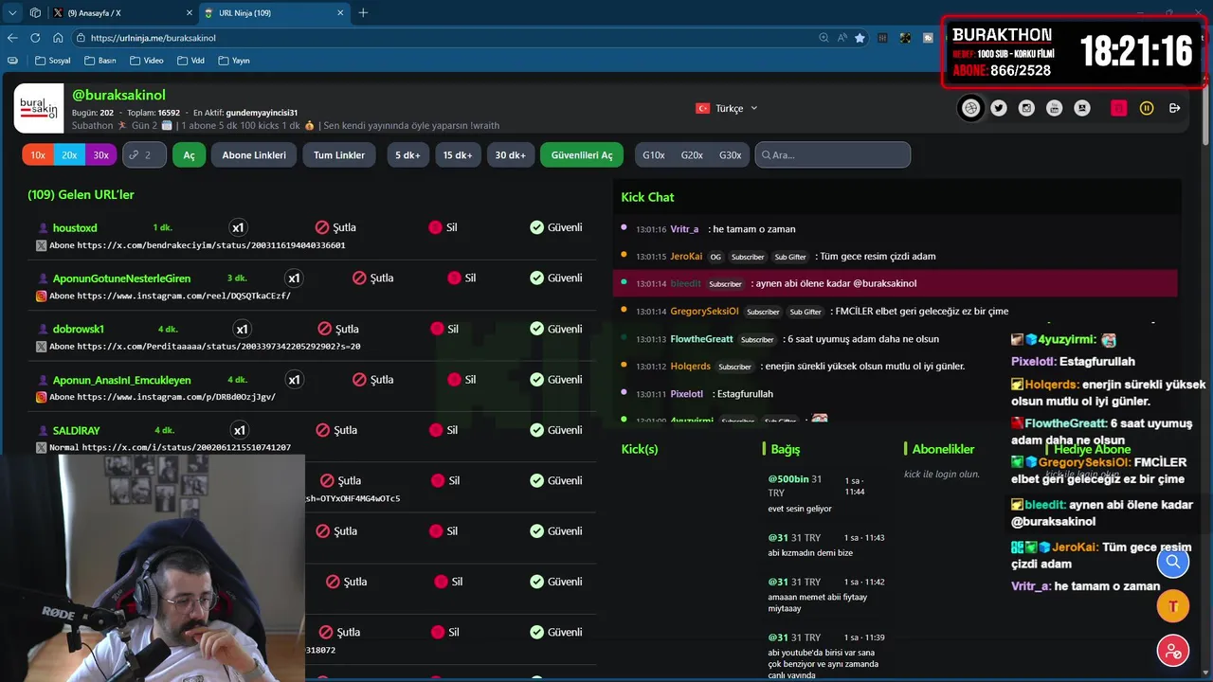
Task: Click the Dribbble-style globe icon in header
Action: click(970, 108)
